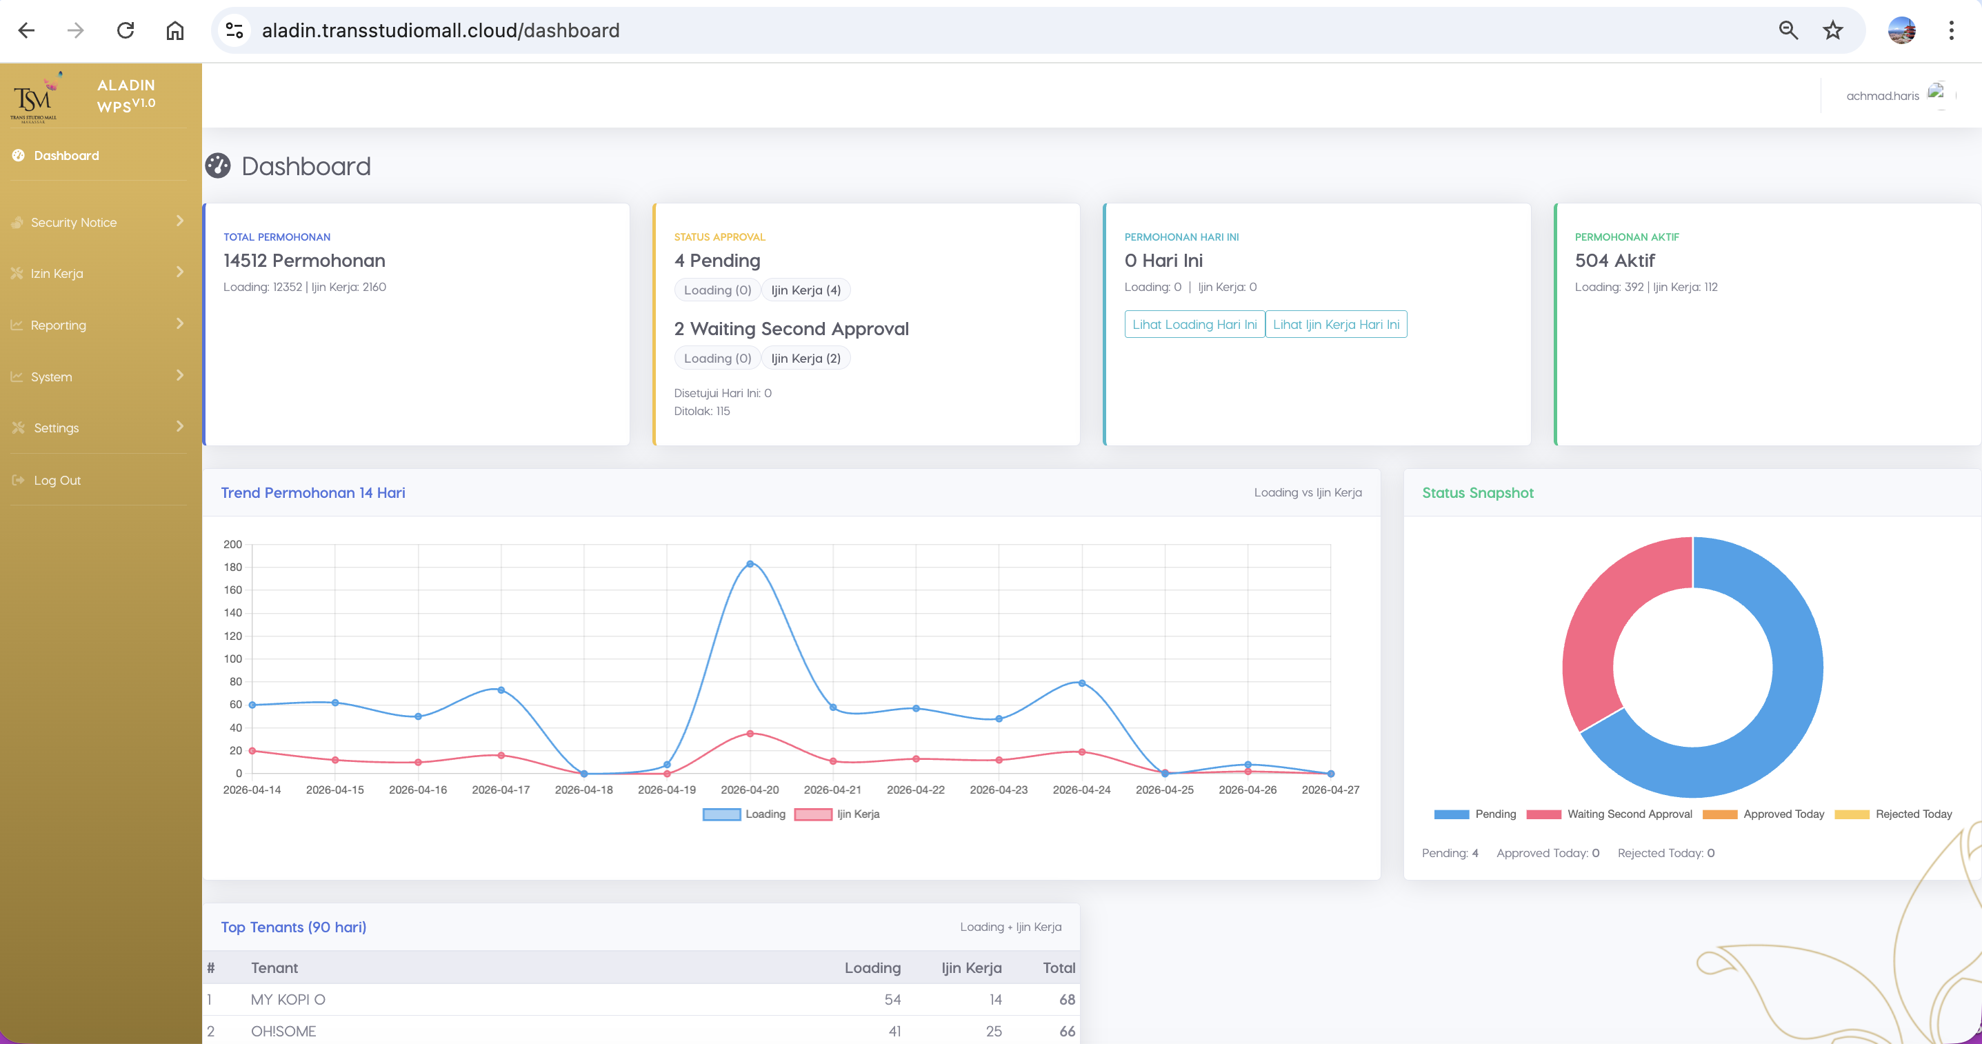This screenshot has width=1982, height=1044.
Task: Toggle Approved Today legend swatch
Action: (1720, 814)
